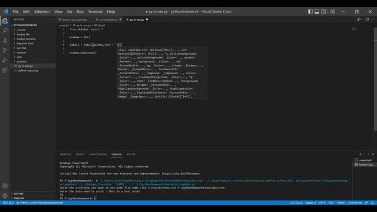Open Terminal menu
This screenshot has height=212, width=377.
click(x=95, y=12)
